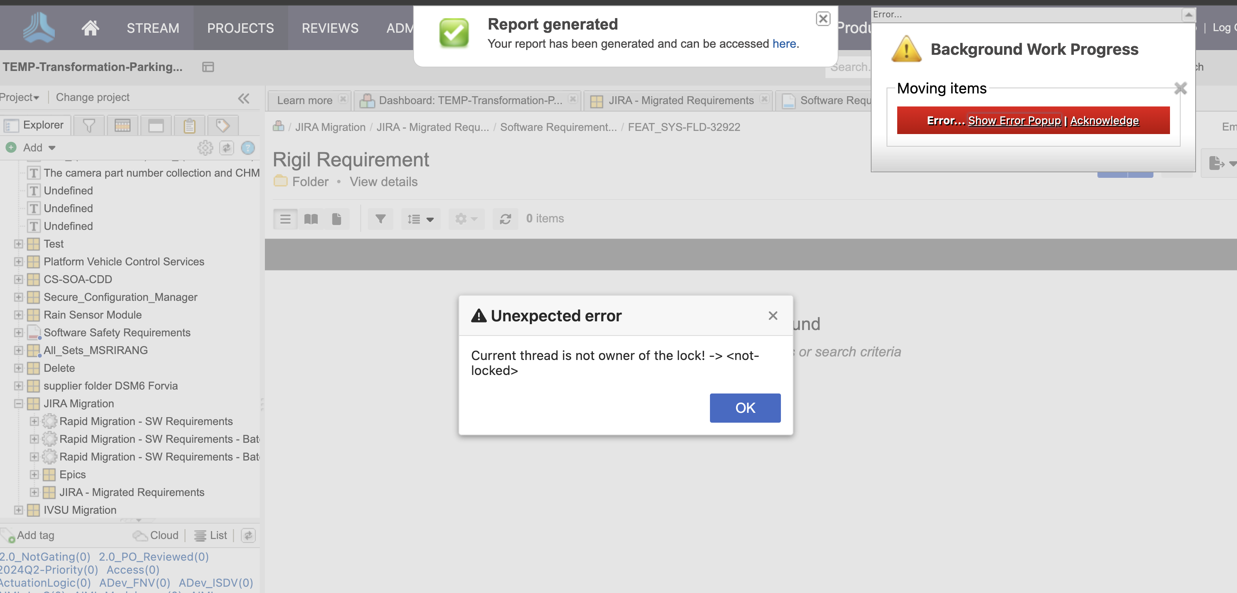
Task: Expand the IVSU Migration tree node
Action: [18, 510]
